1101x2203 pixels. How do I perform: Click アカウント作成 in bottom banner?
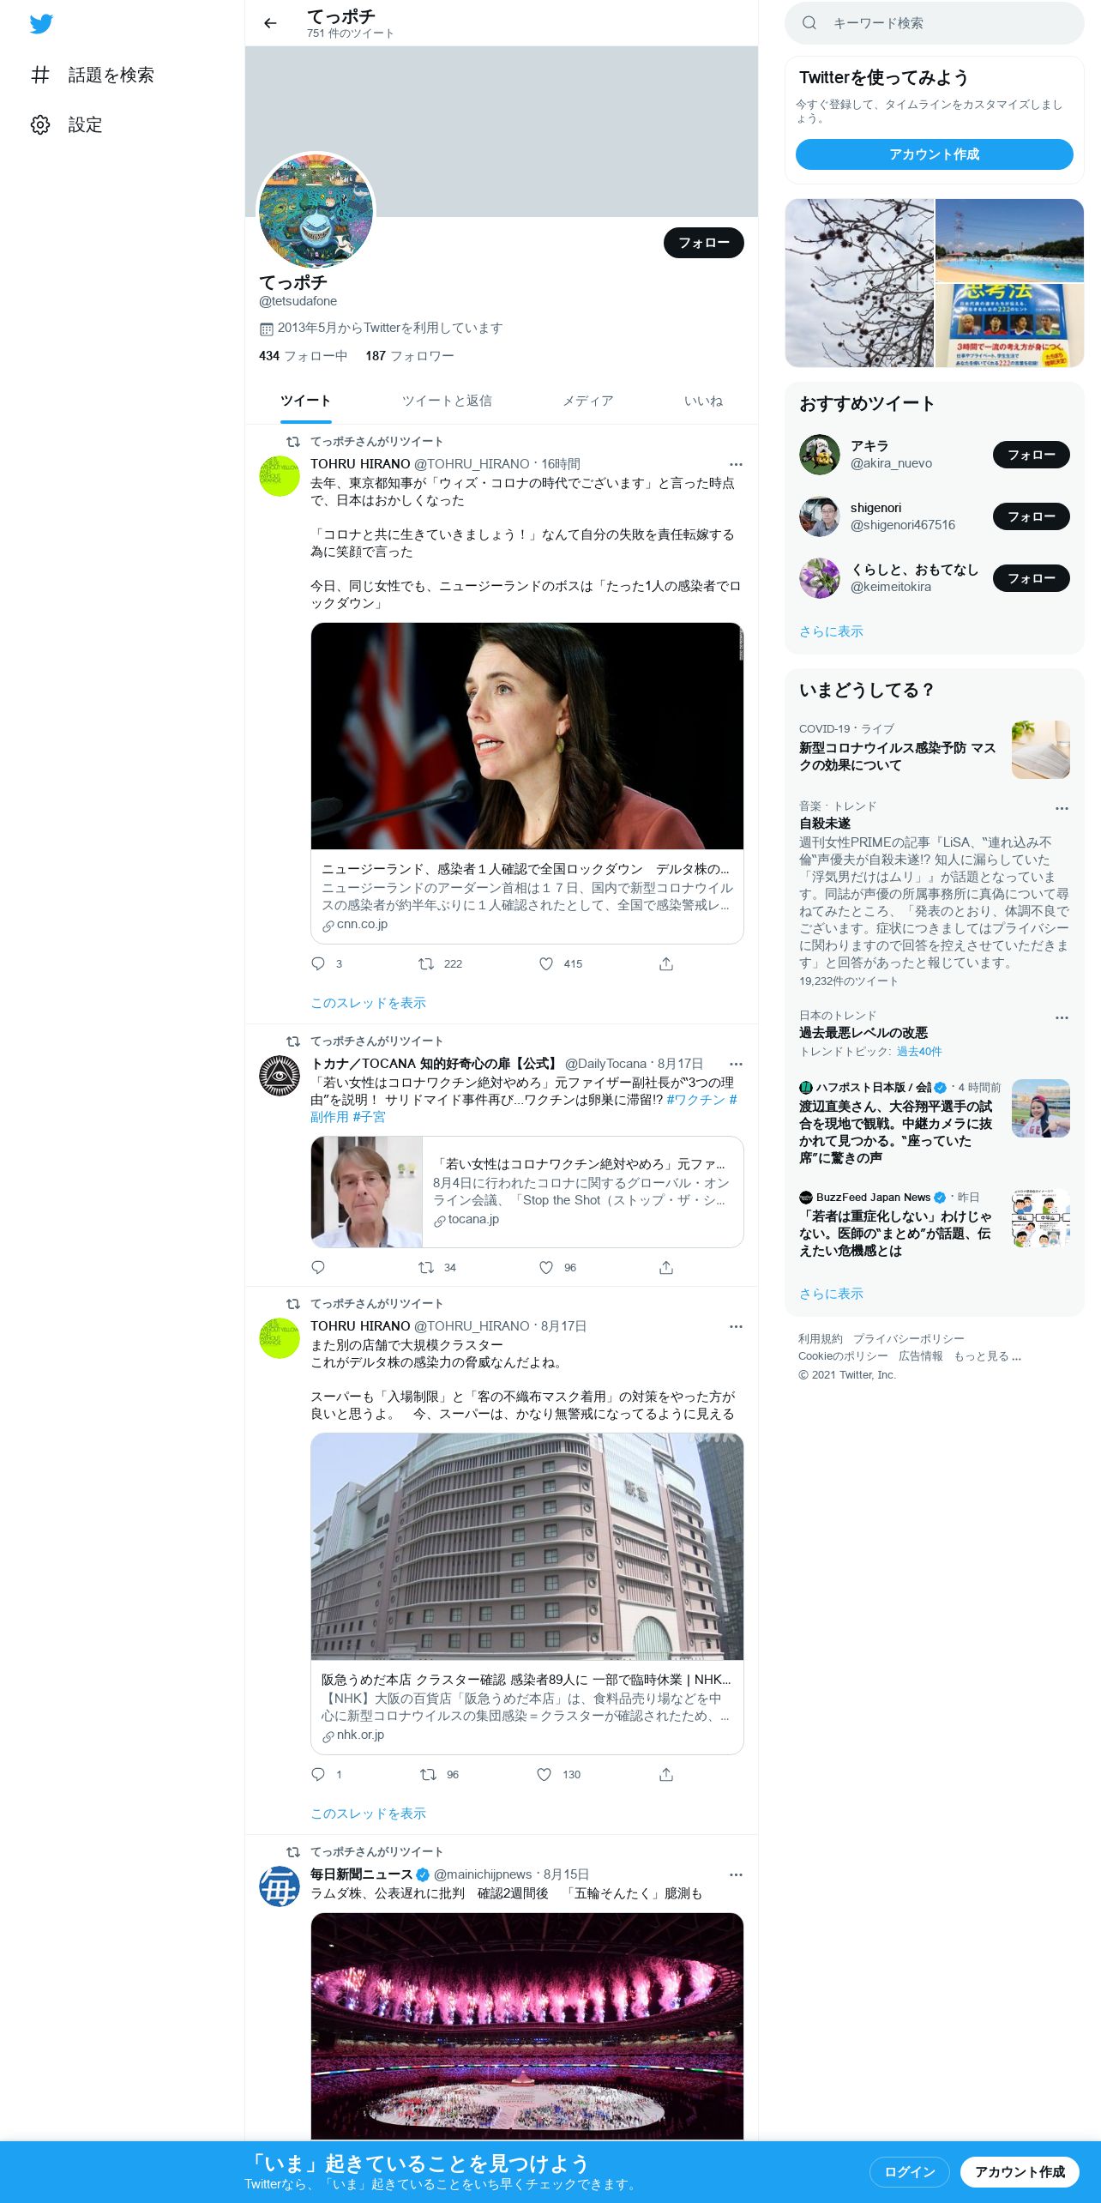click(x=1020, y=2171)
